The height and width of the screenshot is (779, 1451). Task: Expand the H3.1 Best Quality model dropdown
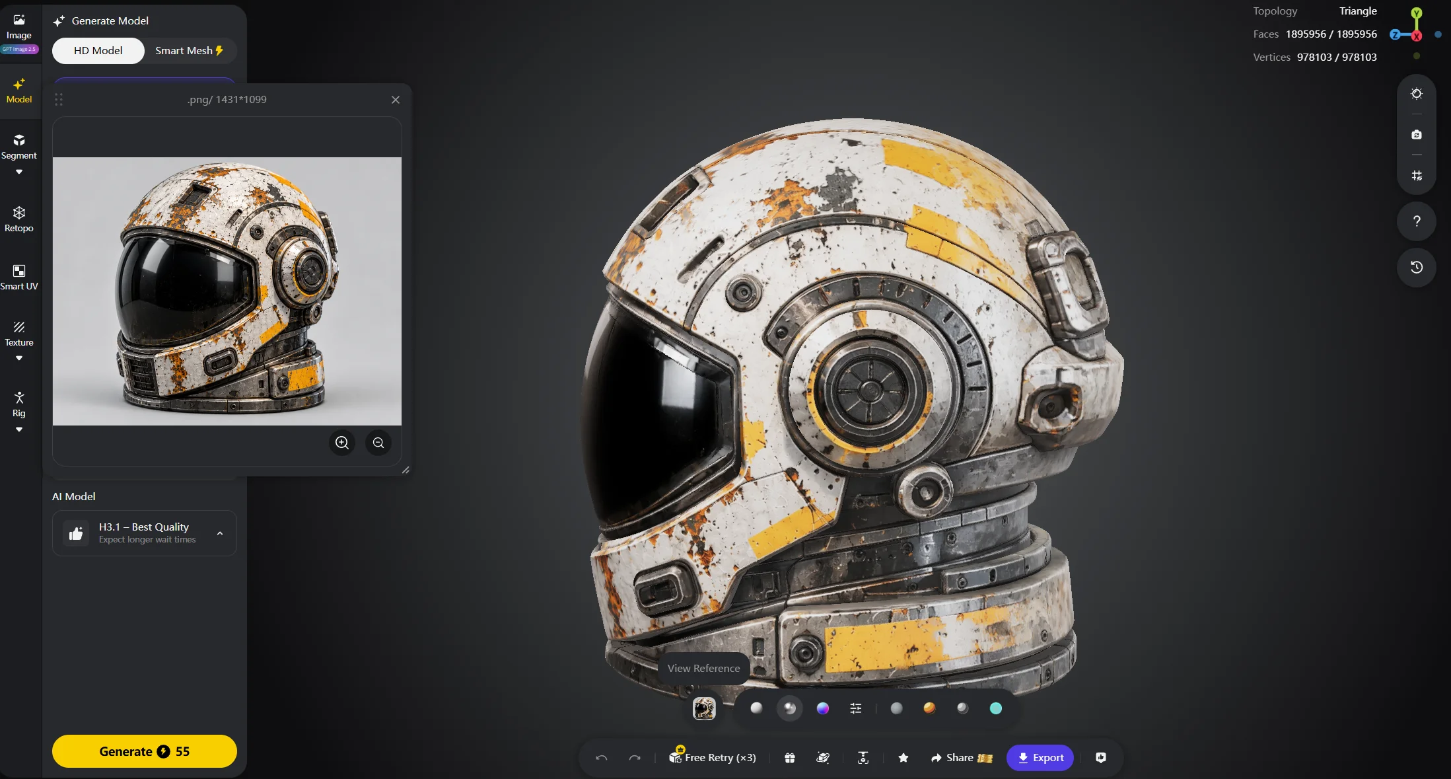point(145,533)
